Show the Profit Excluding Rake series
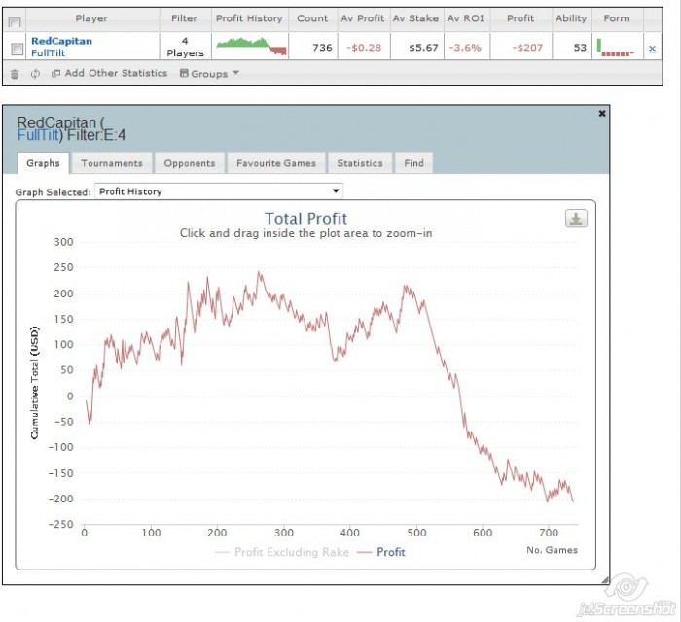The height and width of the screenshot is (622, 681). pyautogui.click(x=282, y=552)
